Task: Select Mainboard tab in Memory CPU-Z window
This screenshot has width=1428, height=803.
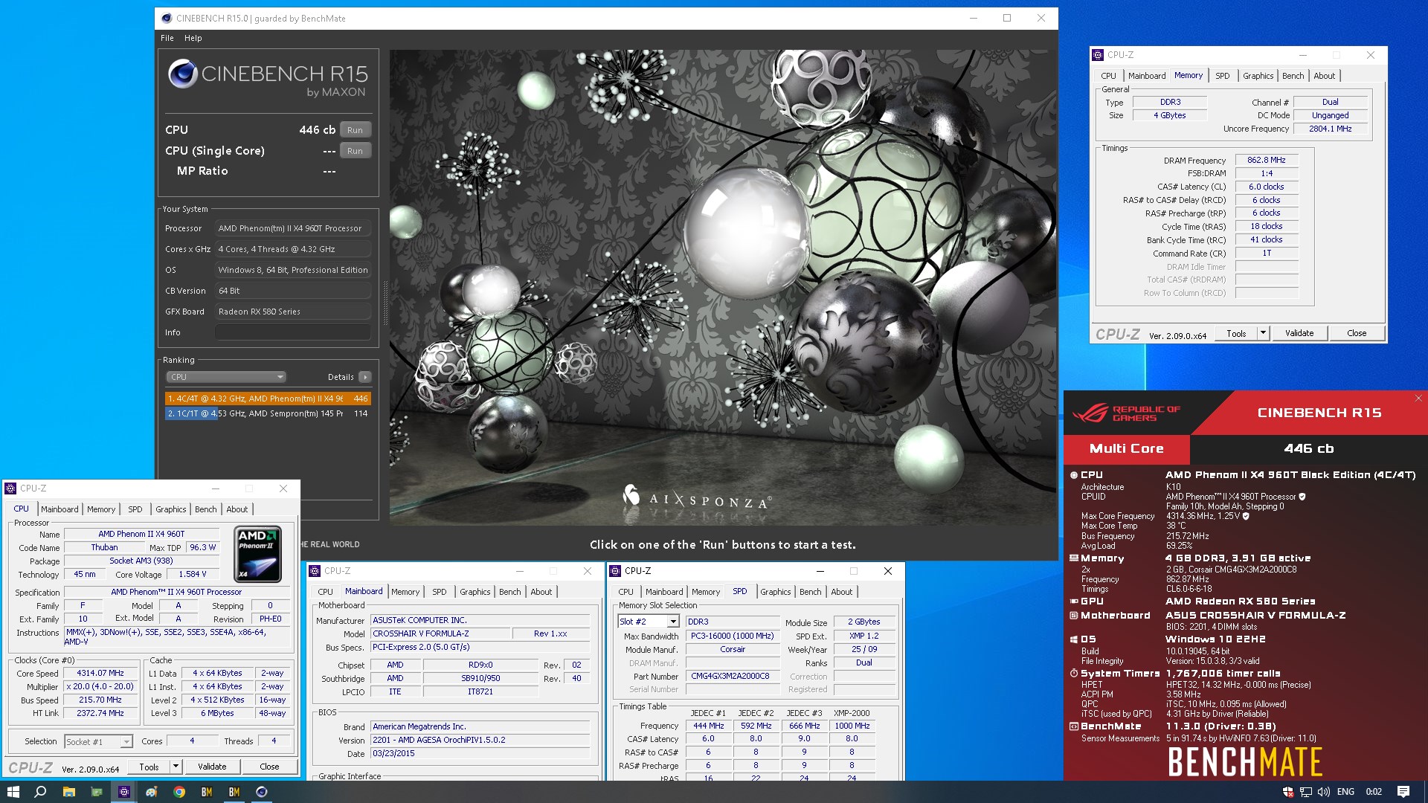Action: click(1147, 76)
